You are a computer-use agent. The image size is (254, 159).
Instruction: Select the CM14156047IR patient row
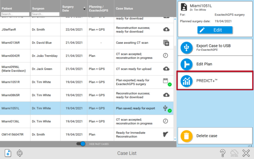(x=87, y=134)
